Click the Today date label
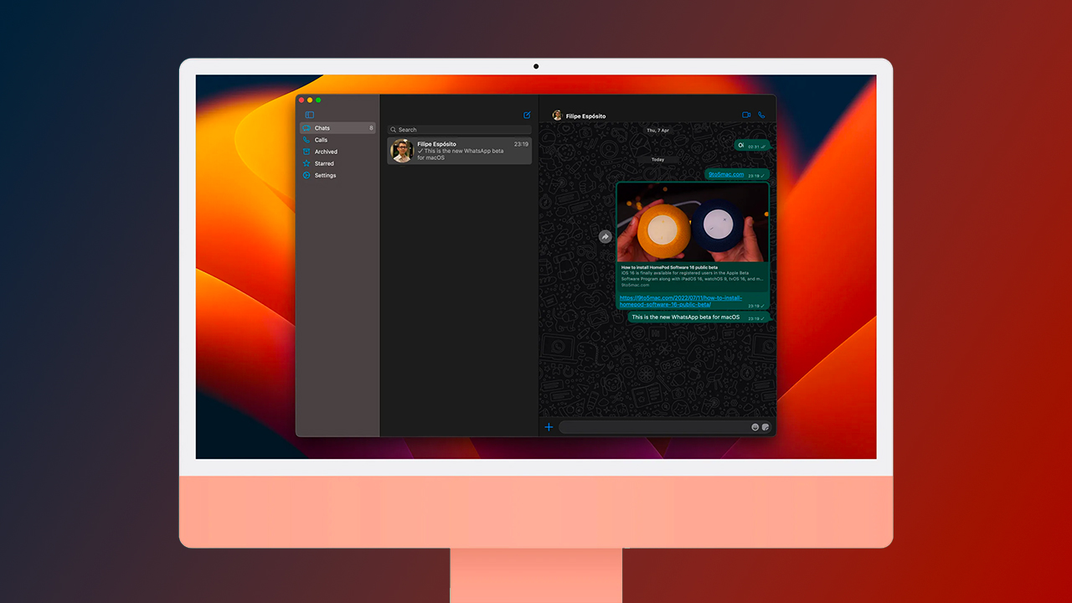The image size is (1072, 603). pos(658,159)
